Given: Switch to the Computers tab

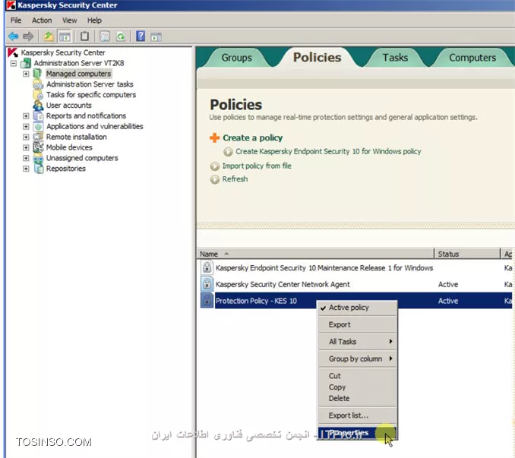Looking at the screenshot, I should pyautogui.click(x=472, y=58).
